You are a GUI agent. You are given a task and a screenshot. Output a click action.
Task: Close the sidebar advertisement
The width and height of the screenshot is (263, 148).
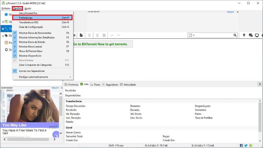[x=61, y=88]
